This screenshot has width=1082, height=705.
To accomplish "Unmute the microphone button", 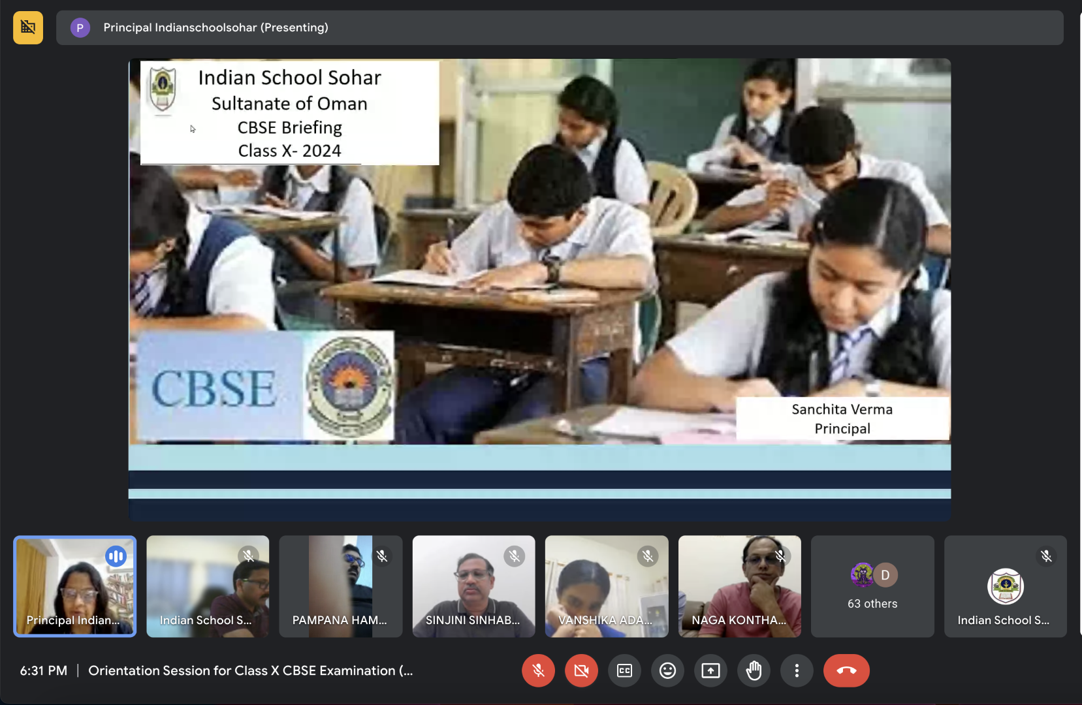I will pos(538,670).
